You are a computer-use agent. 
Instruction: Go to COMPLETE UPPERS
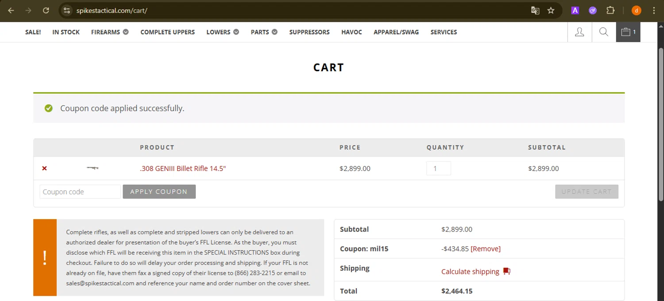pyautogui.click(x=167, y=32)
